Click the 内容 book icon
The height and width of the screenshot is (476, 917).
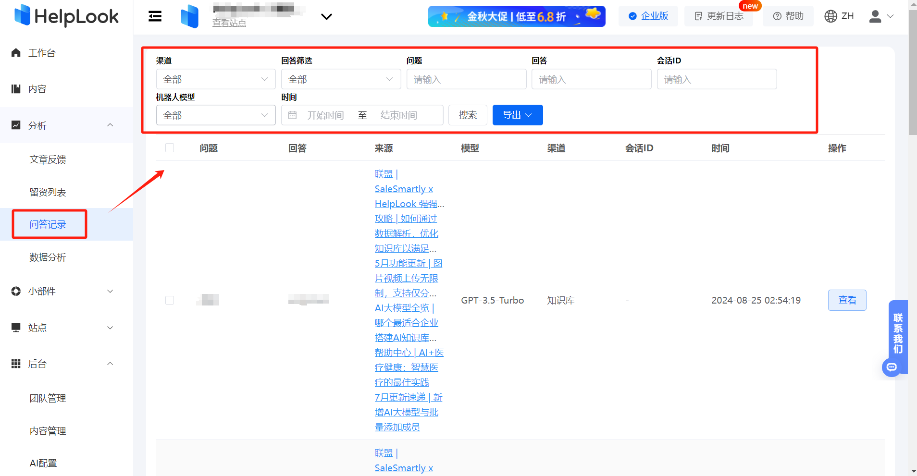[x=16, y=89]
